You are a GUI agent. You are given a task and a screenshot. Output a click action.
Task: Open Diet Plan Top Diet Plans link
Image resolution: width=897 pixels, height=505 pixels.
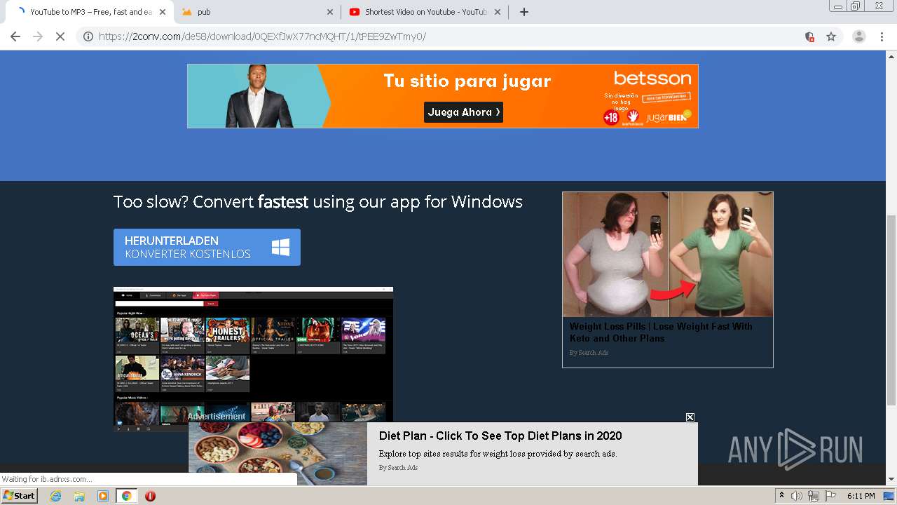pos(500,436)
